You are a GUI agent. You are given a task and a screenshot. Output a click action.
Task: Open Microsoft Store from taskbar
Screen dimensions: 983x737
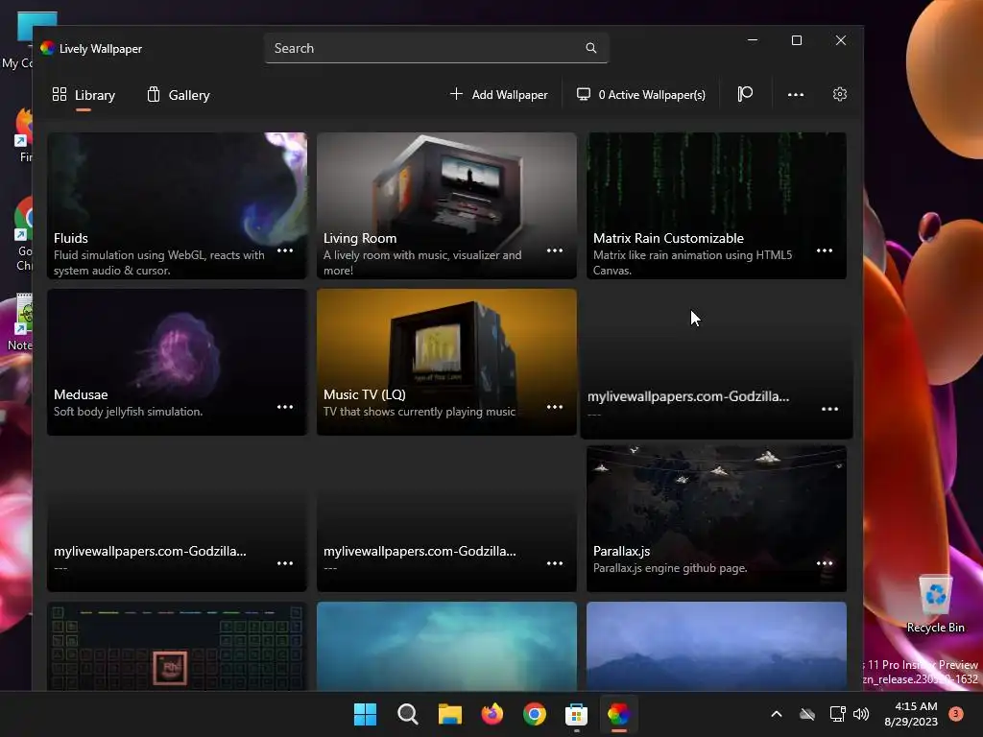pos(576,714)
